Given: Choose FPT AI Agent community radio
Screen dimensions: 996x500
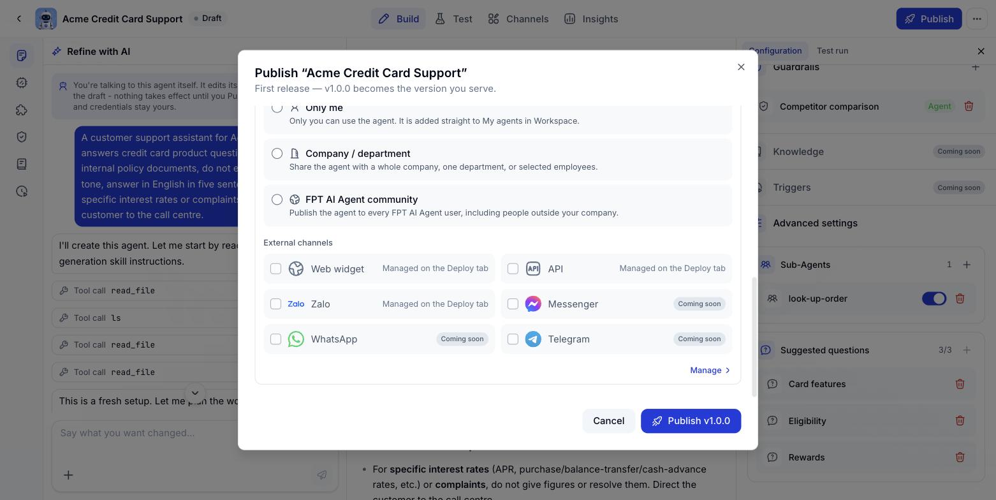Looking at the screenshot, I should click(x=277, y=200).
